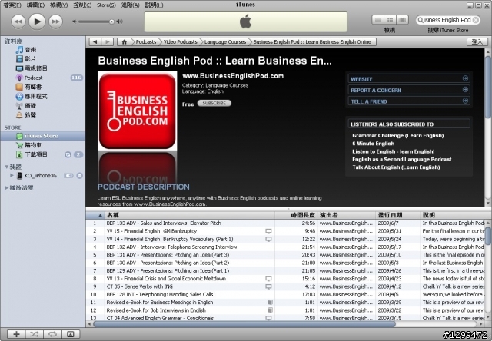Switch to grid view button

click(x=390, y=20)
